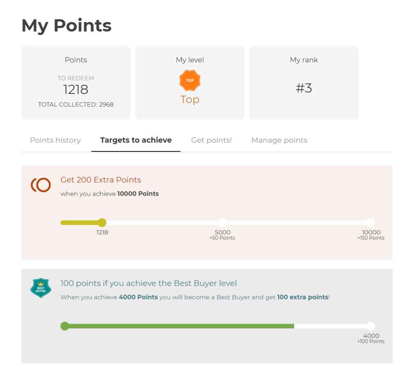Select the Targets to achieve tab
413x371 pixels.
136,140
